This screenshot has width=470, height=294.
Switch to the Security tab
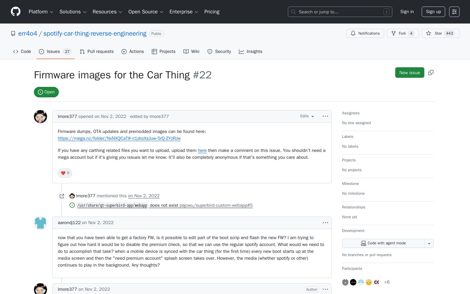pos(219,52)
